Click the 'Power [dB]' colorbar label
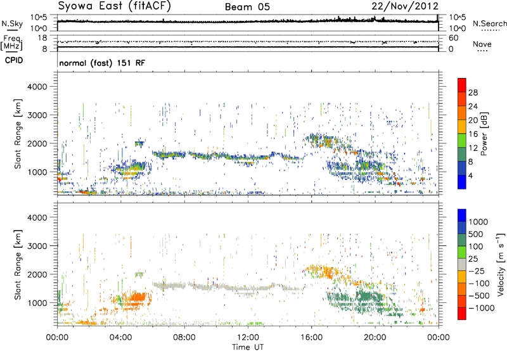This screenshot has height=351, width=507. tap(484, 134)
